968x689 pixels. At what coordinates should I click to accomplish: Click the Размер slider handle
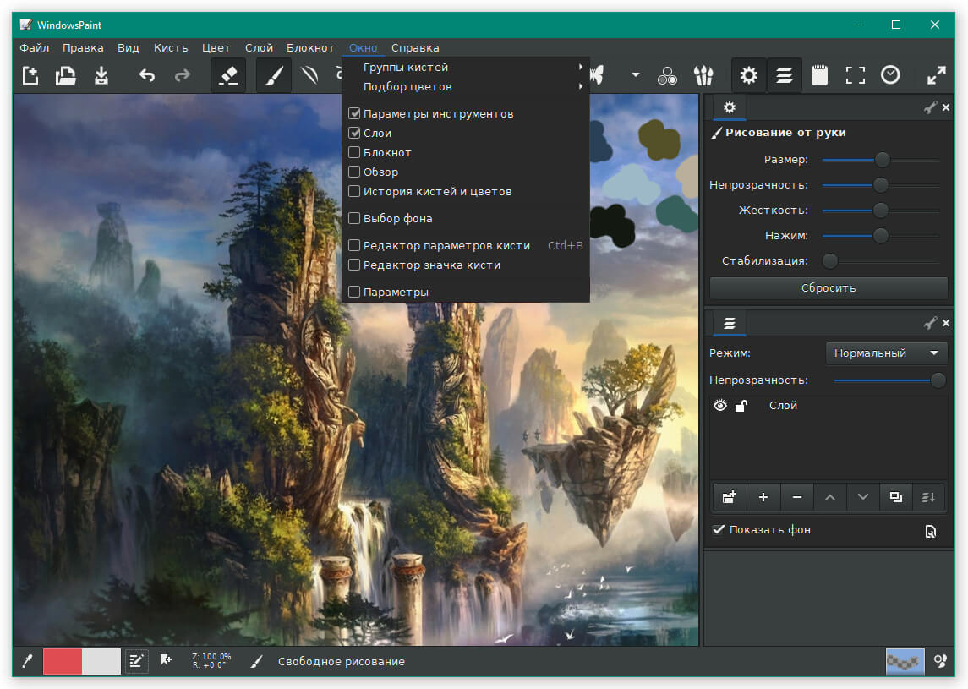882,159
